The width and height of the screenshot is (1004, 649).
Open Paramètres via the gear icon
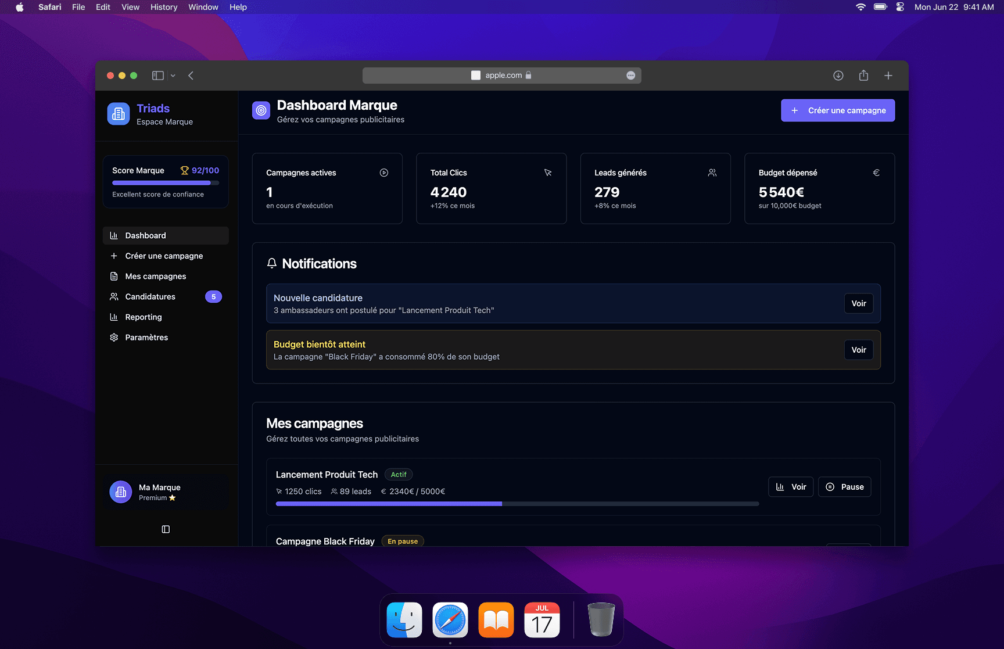[x=114, y=337]
